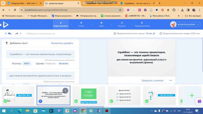This screenshot has width=203, height=114.
Task: Open Изменить шрифты link
Action: tap(62, 43)
